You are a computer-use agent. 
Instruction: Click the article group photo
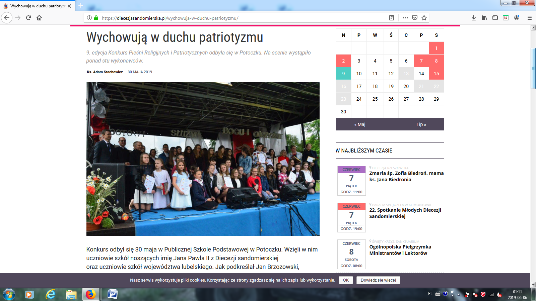pos(203,159)
